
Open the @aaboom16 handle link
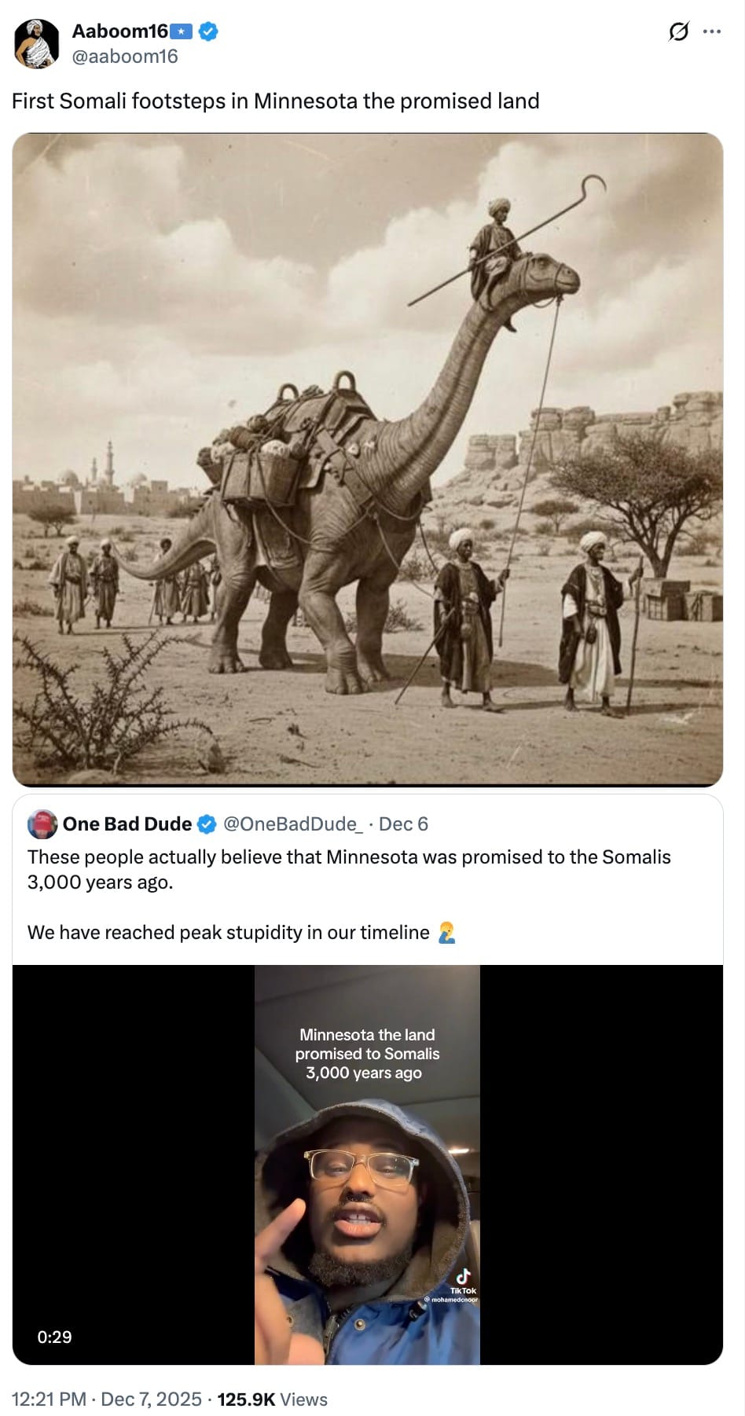pos(125,57)
